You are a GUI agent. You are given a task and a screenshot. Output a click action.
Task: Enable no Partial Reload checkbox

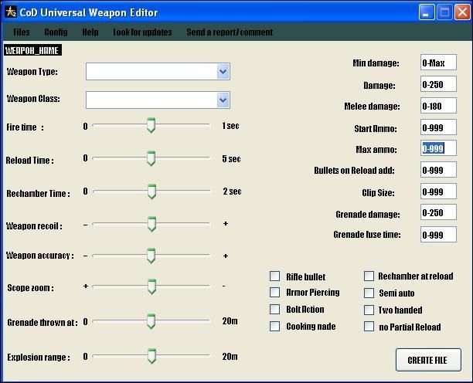coord(369,327)
